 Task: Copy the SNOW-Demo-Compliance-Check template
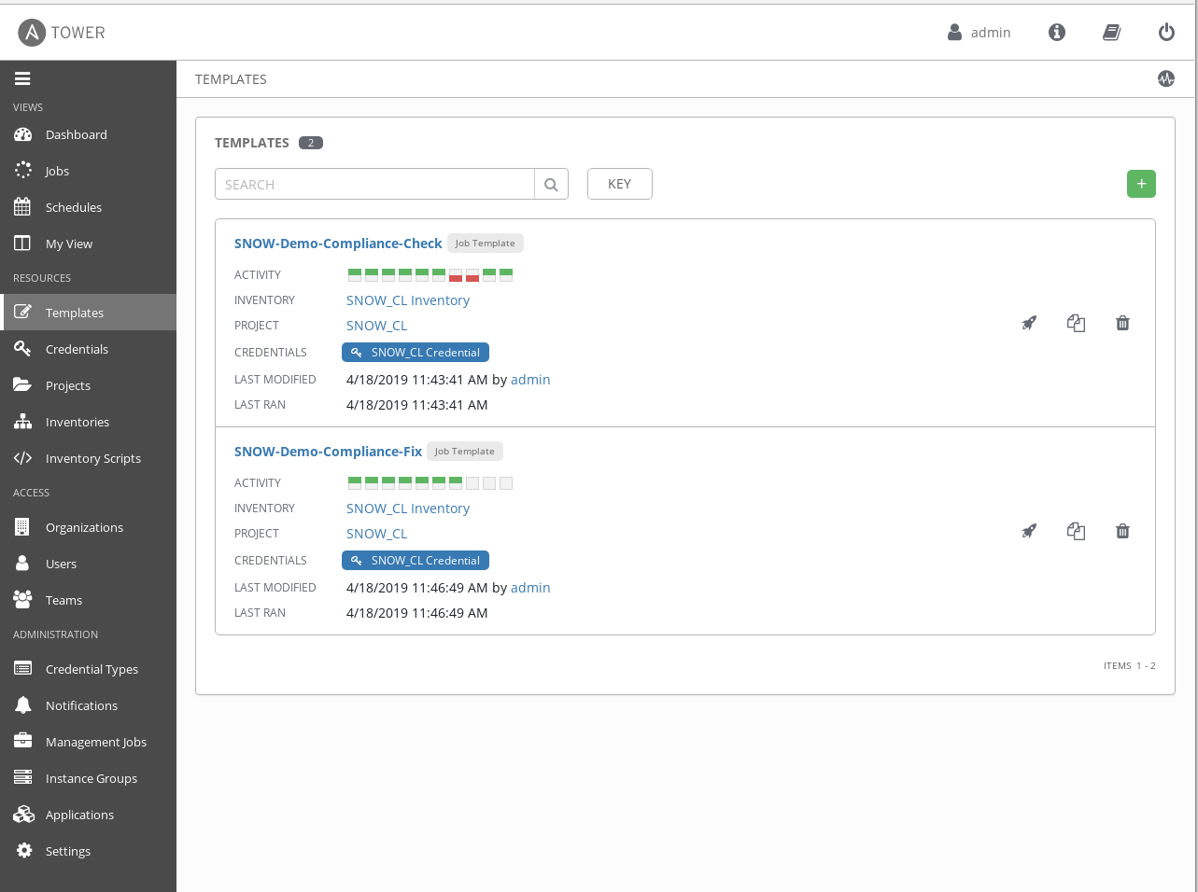[1076, 323]
